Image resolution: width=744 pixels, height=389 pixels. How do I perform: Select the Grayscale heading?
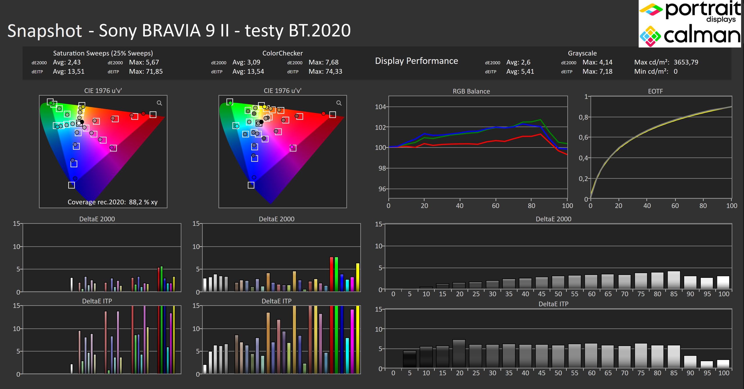click(582, 53)
